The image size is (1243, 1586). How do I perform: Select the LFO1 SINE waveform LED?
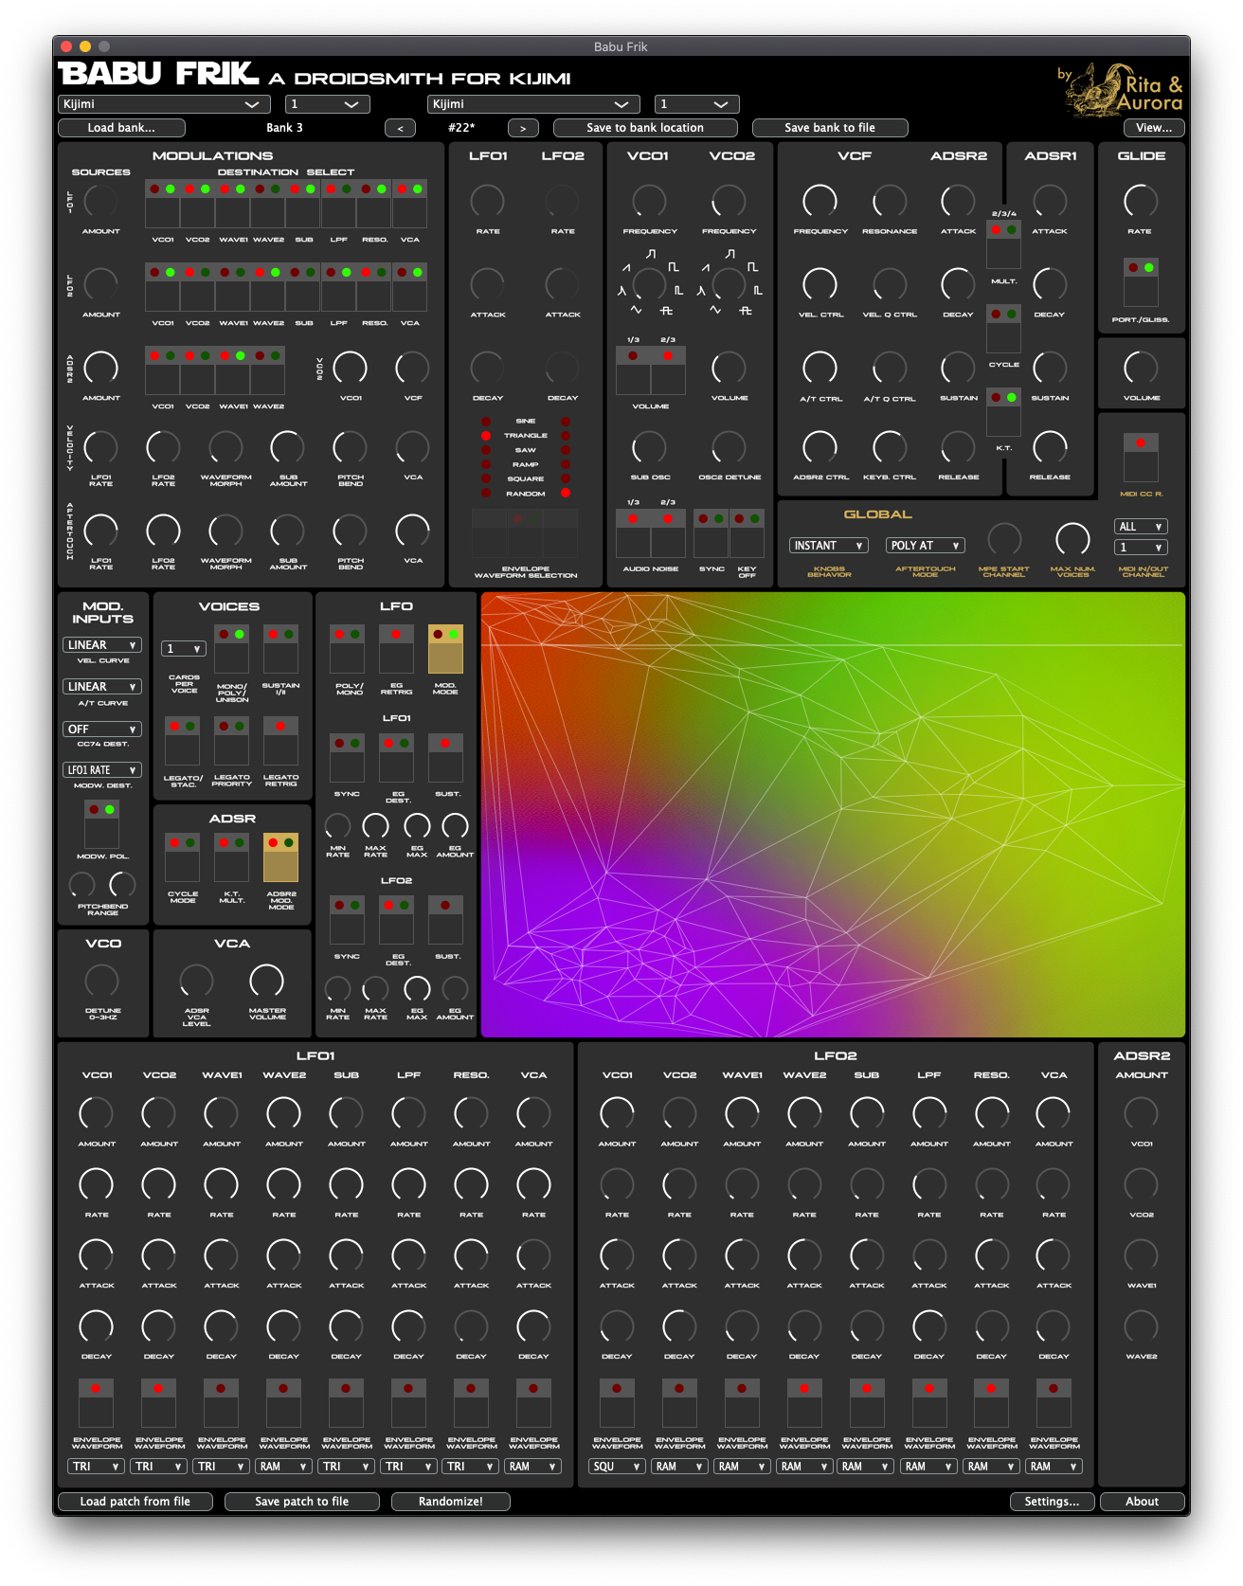pyautogui.click(x=486, y=422)
